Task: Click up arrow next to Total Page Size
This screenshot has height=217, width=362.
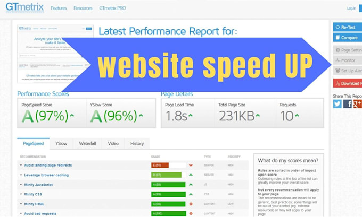Action: tap(258, 115)
